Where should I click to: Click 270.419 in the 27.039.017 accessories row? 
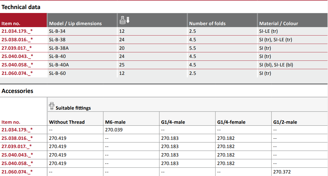[58, 147]
